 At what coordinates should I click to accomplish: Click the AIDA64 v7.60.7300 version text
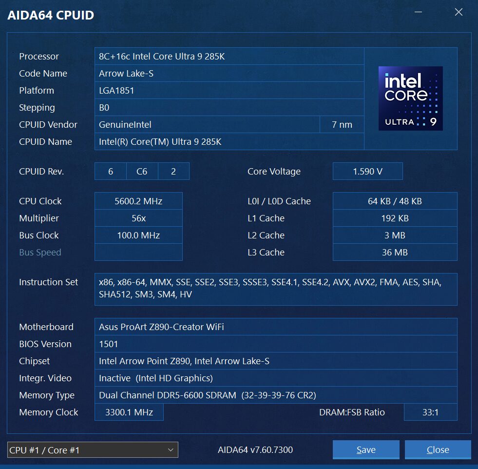click(255, 450)
